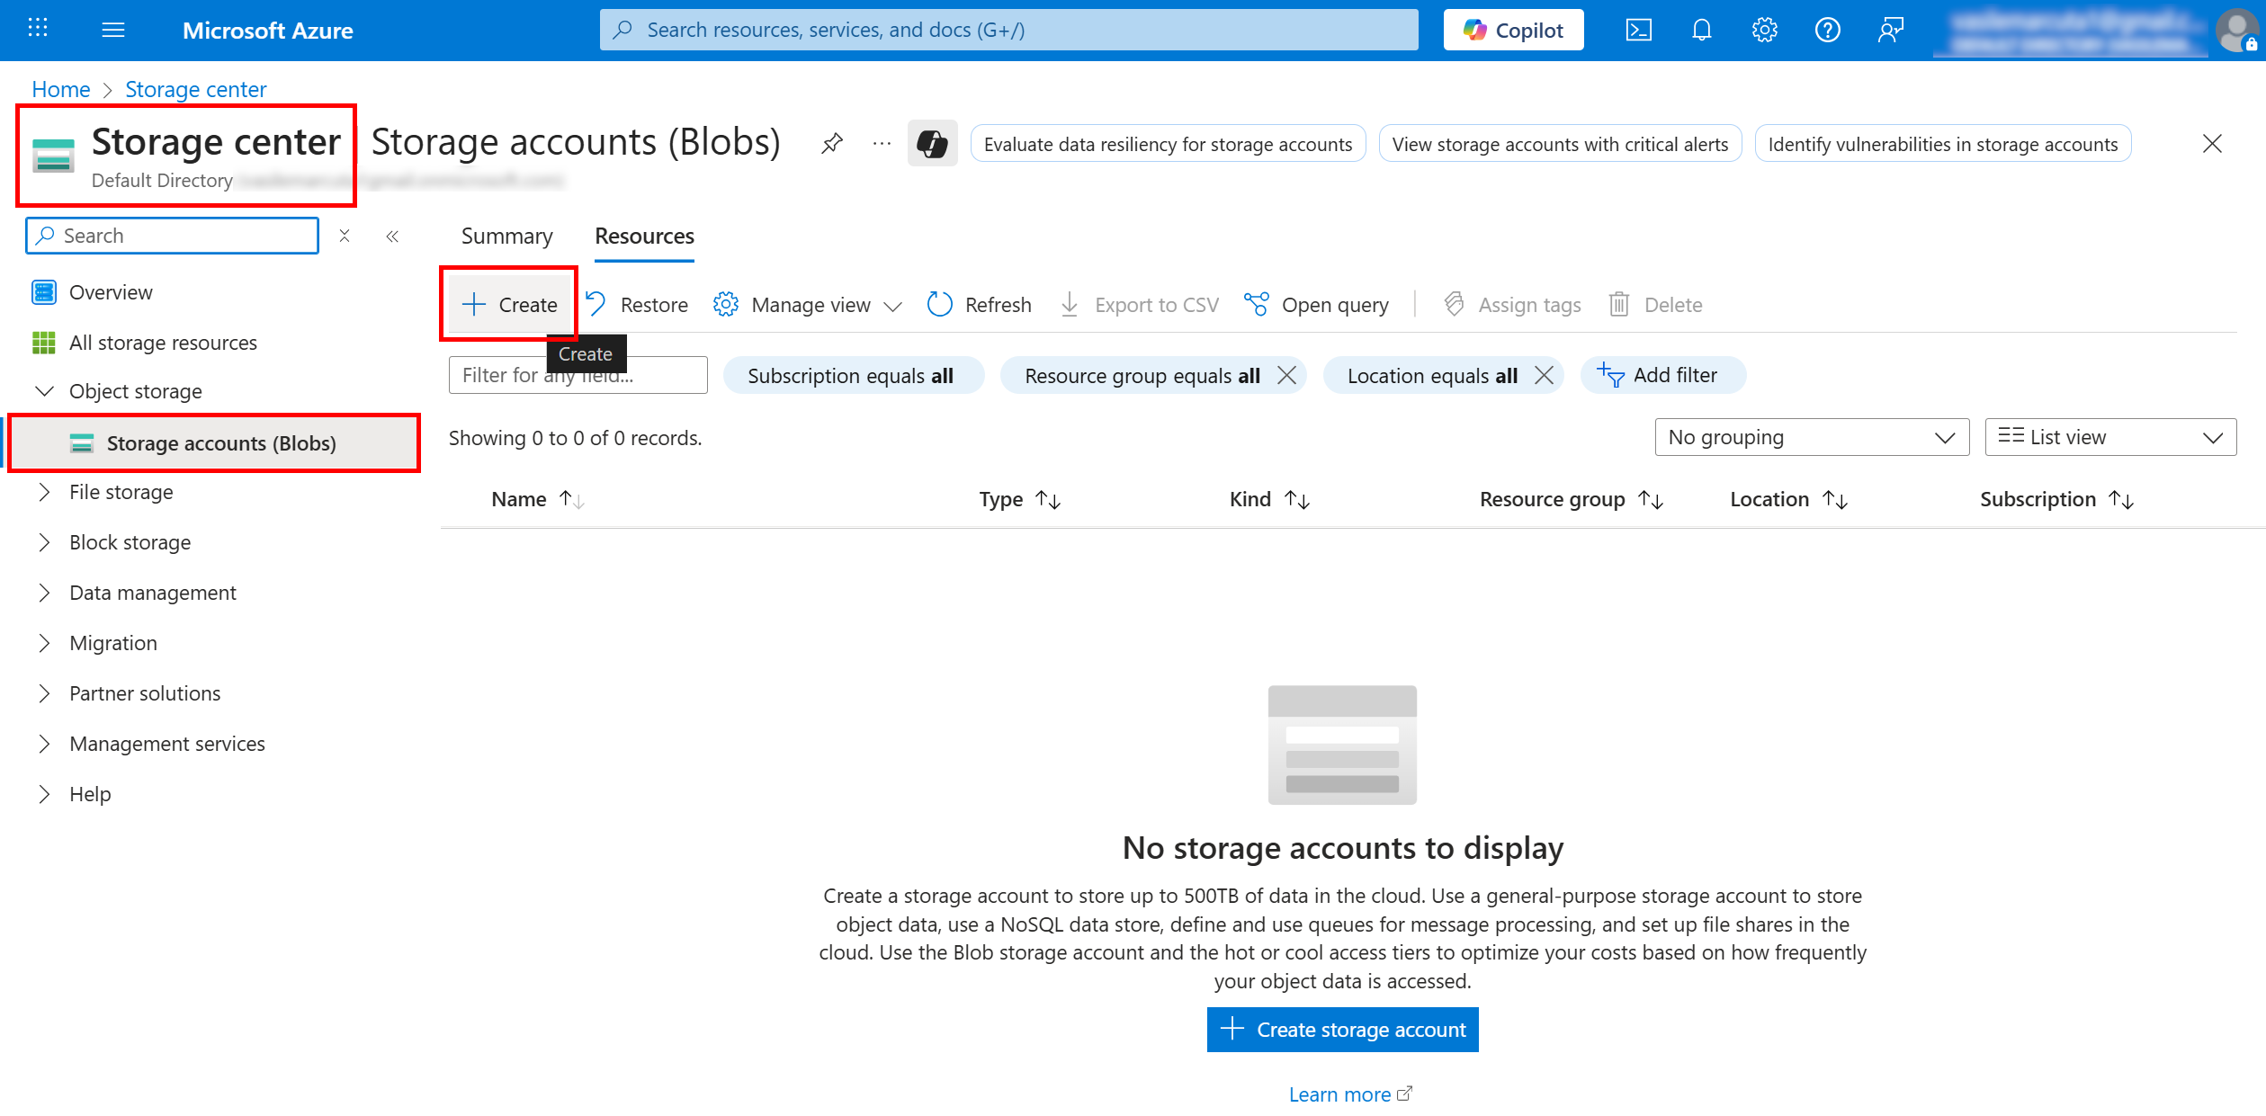This screenshot has width=2266, height=1116.
Task: Select Storage accounts (Blobs) in sidebar
Action: 221,442
